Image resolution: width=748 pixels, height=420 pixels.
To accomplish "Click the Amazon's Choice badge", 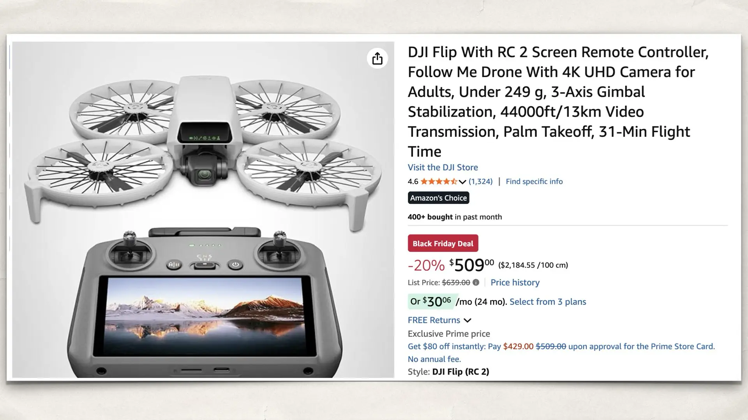I will 438,198.
